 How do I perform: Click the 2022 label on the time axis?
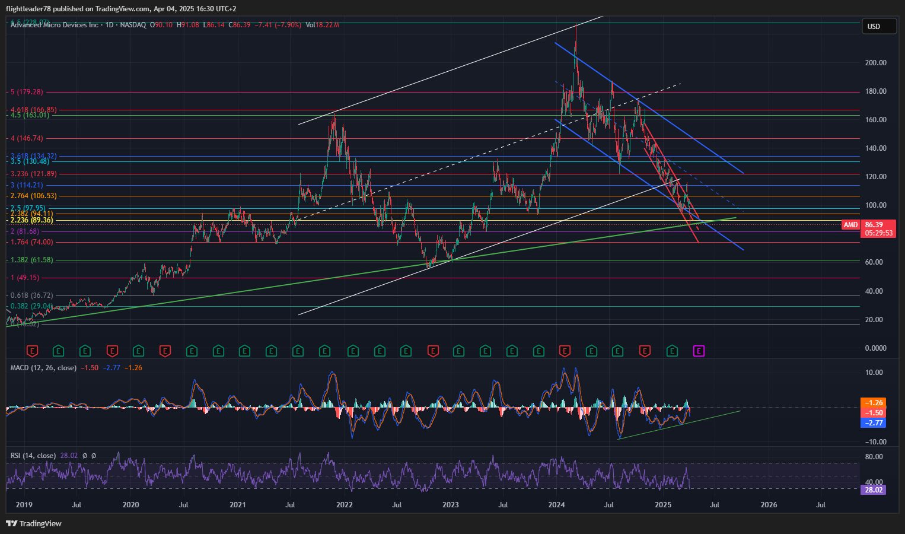click(345, 505)
